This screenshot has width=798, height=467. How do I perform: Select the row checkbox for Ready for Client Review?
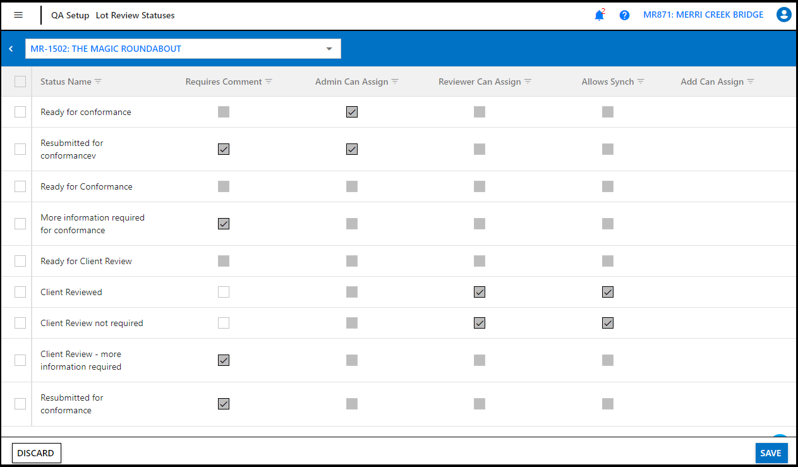click(x=20, y=261)
